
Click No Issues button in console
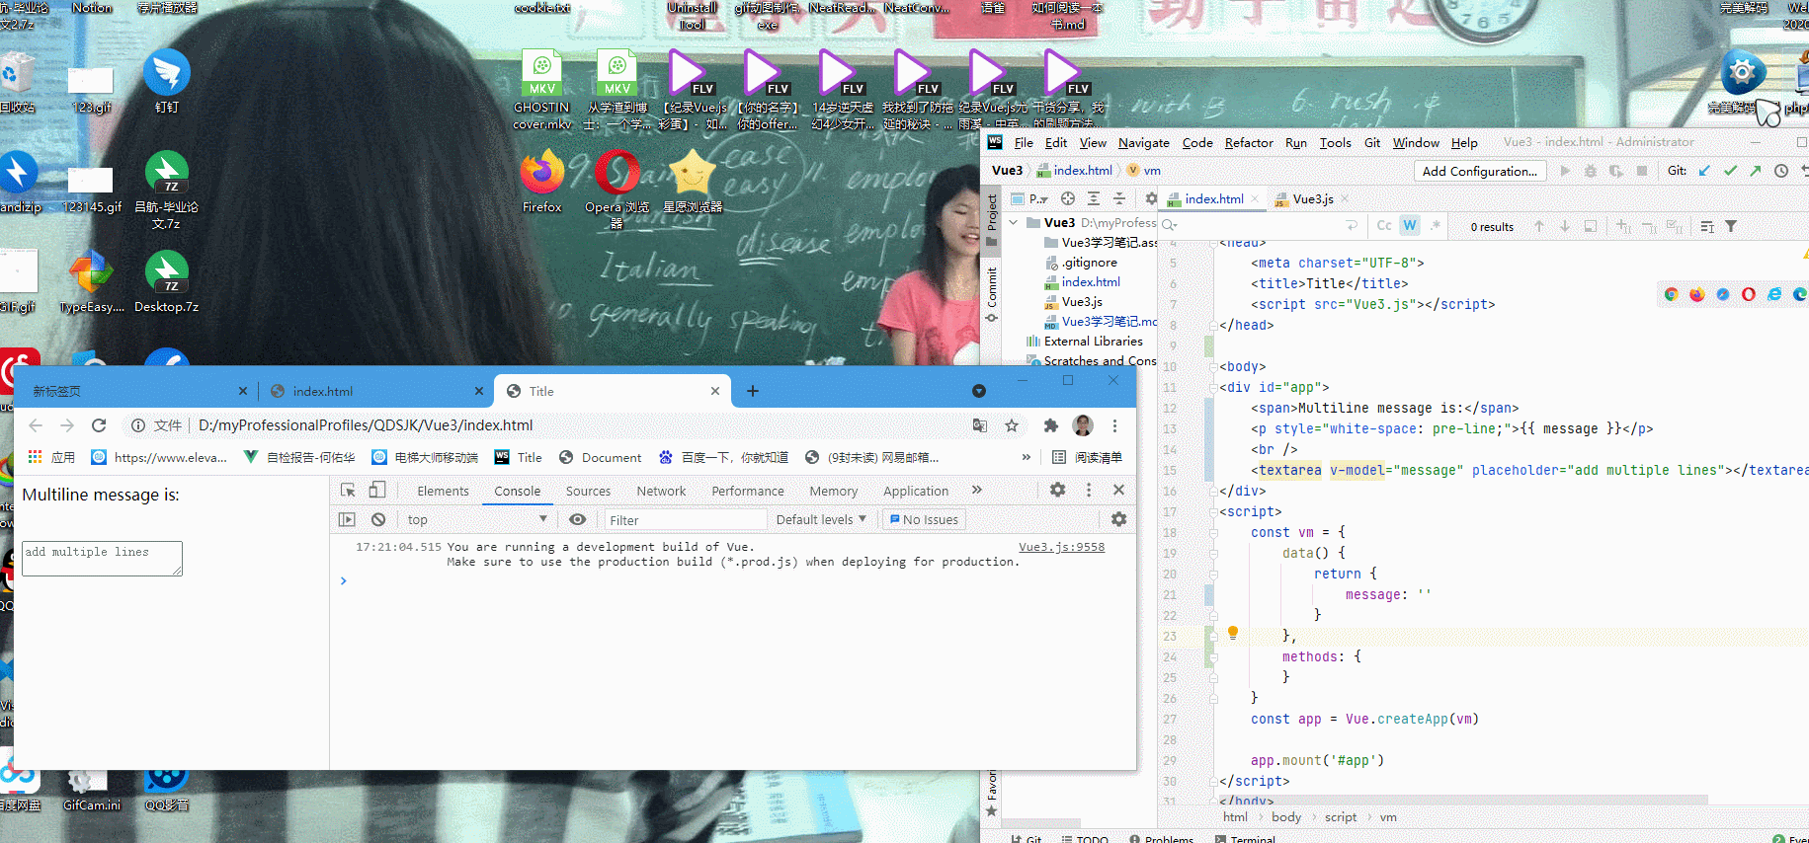pos(924,519)
